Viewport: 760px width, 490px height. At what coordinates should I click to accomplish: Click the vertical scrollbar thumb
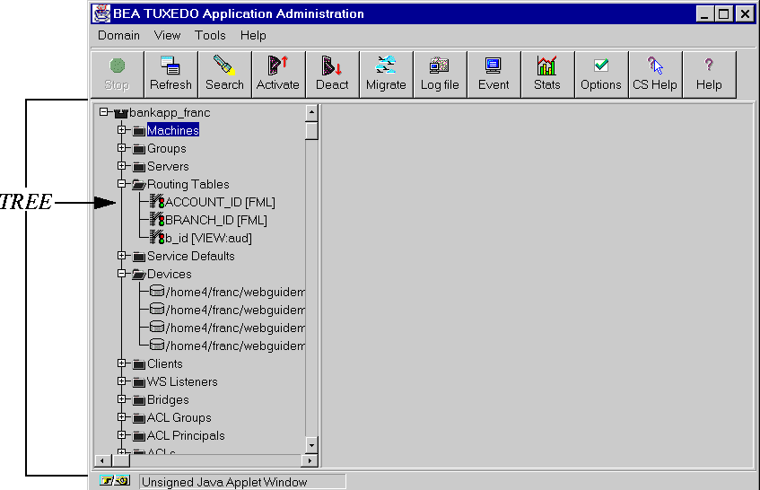[311, 130]
